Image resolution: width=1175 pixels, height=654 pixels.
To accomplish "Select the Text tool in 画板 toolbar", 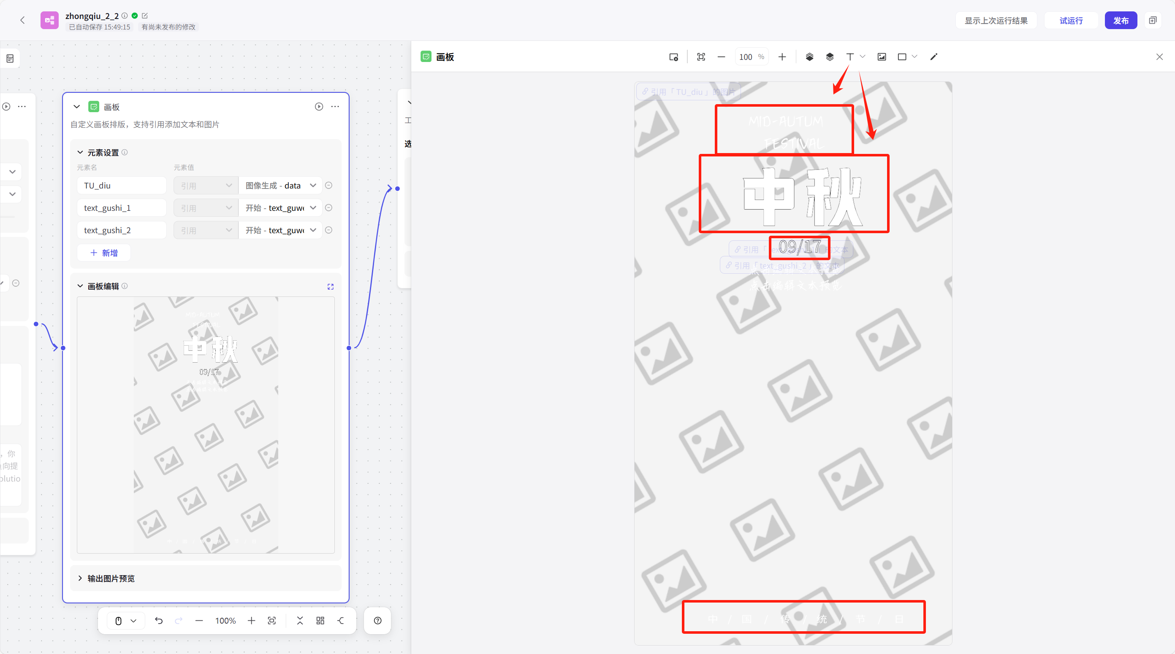I will click(850, 57).
